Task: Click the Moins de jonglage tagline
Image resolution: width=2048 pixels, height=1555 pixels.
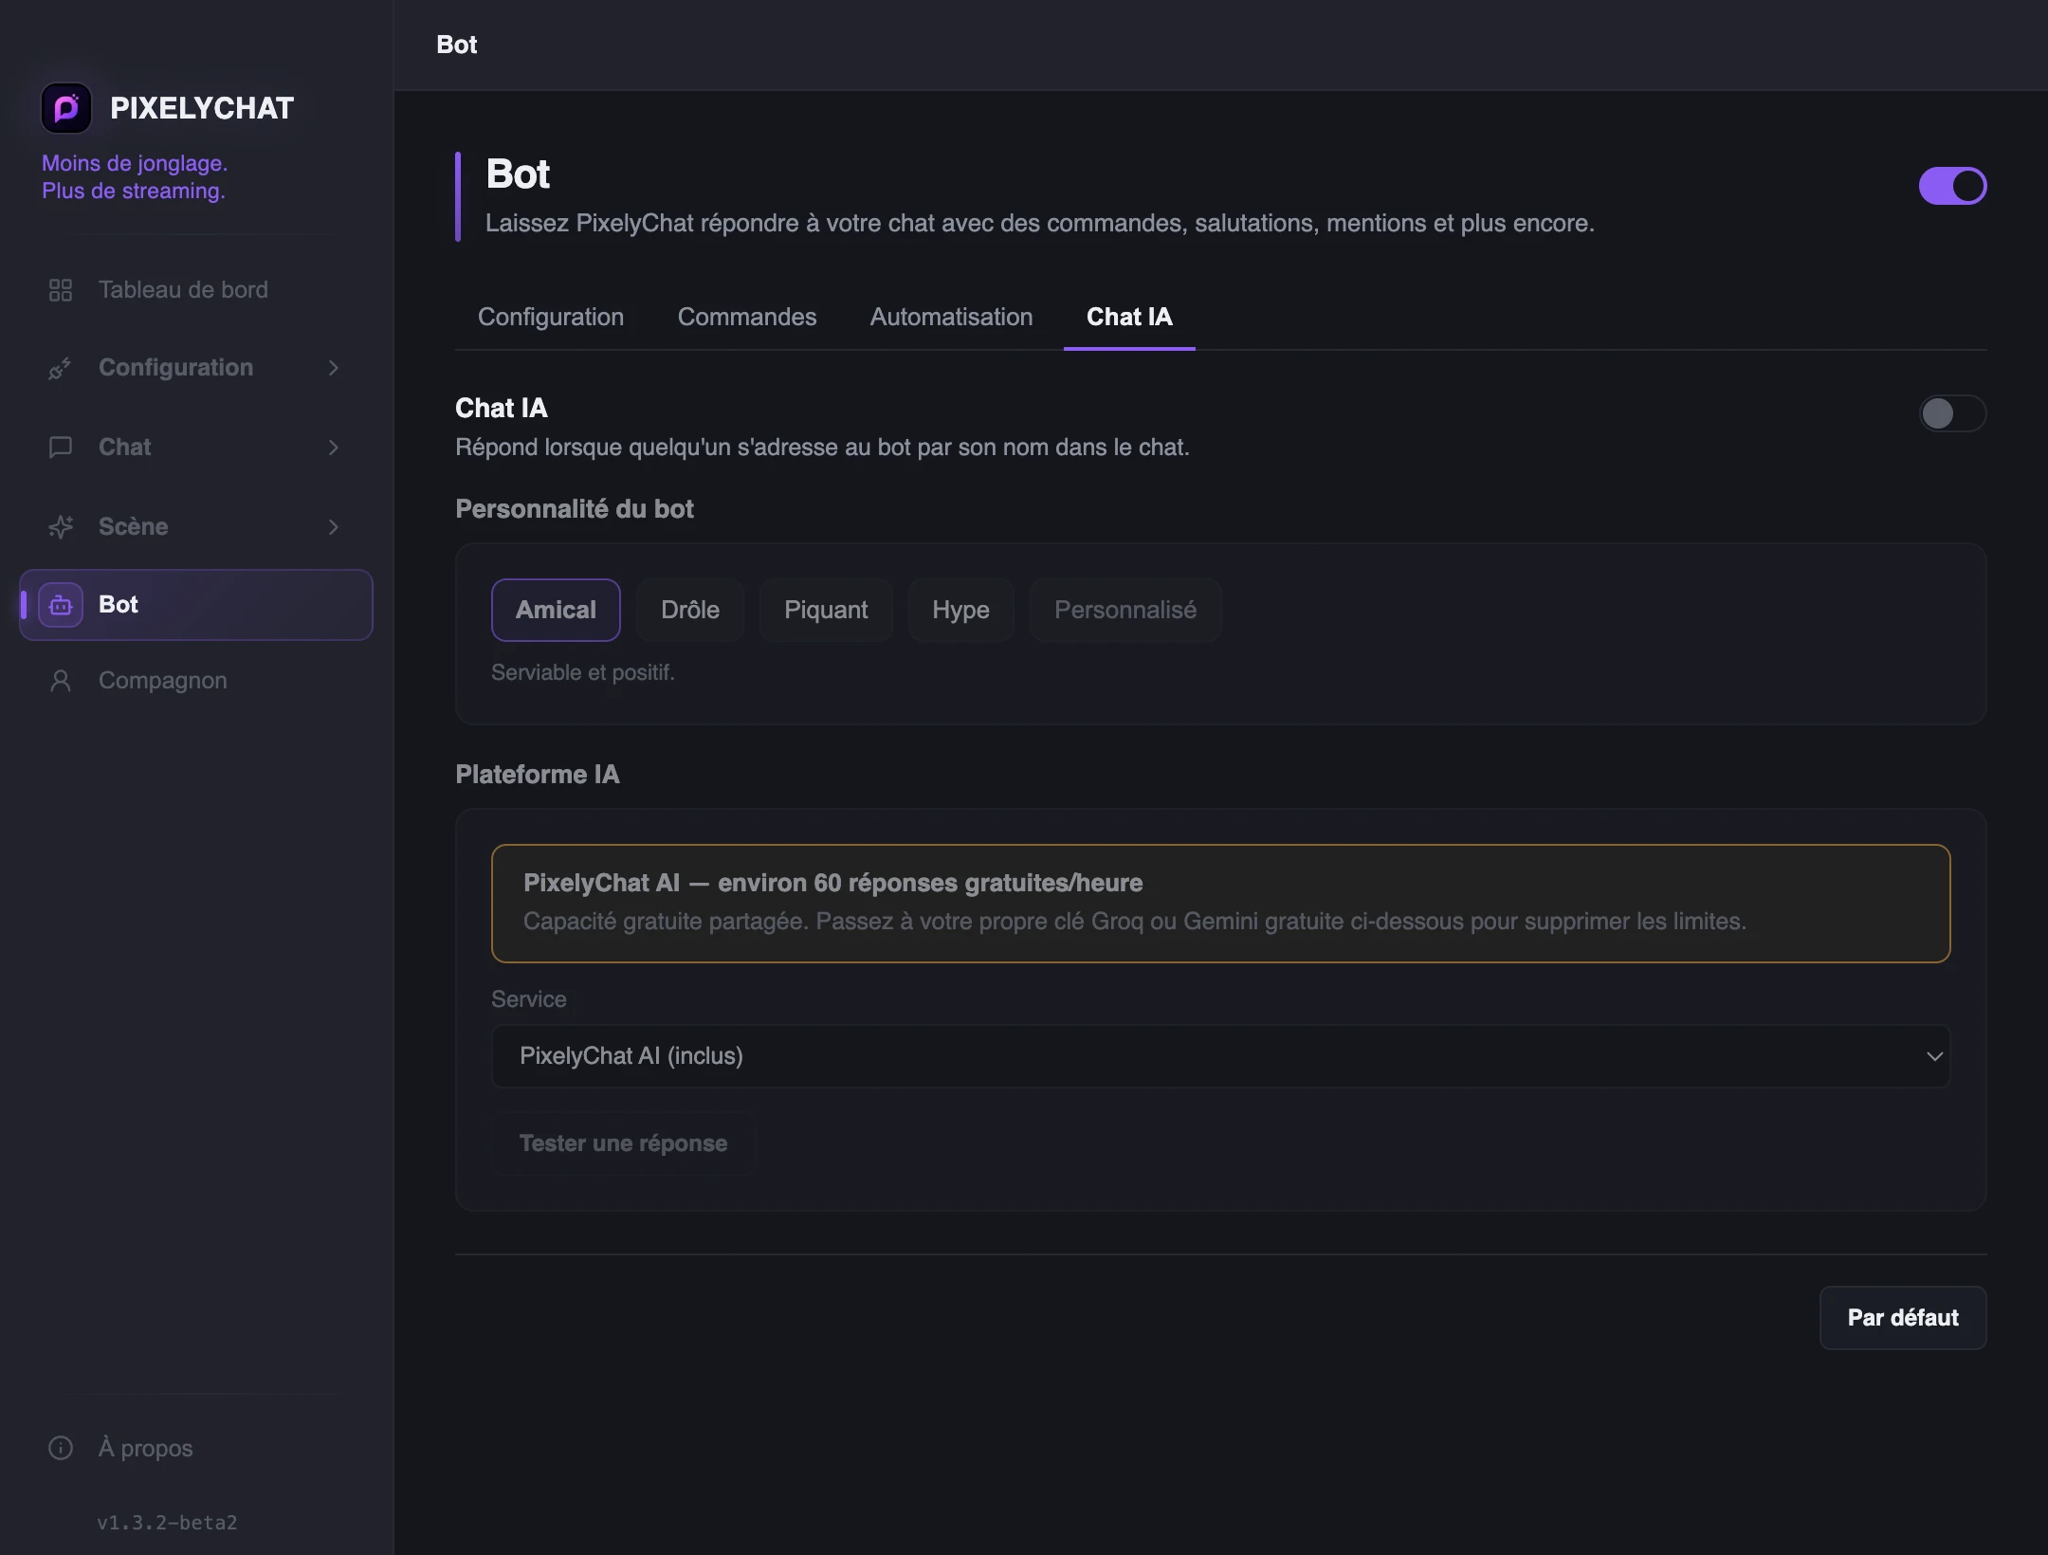Action: coord(135,177)
